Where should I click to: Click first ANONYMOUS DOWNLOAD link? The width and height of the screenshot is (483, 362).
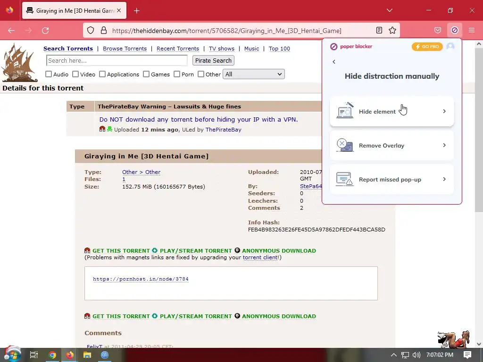pos(279,251)
